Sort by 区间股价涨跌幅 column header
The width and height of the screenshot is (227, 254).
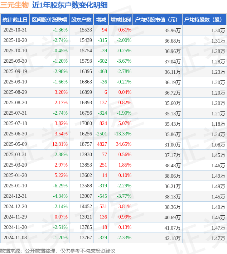click(x=49, y=20)
